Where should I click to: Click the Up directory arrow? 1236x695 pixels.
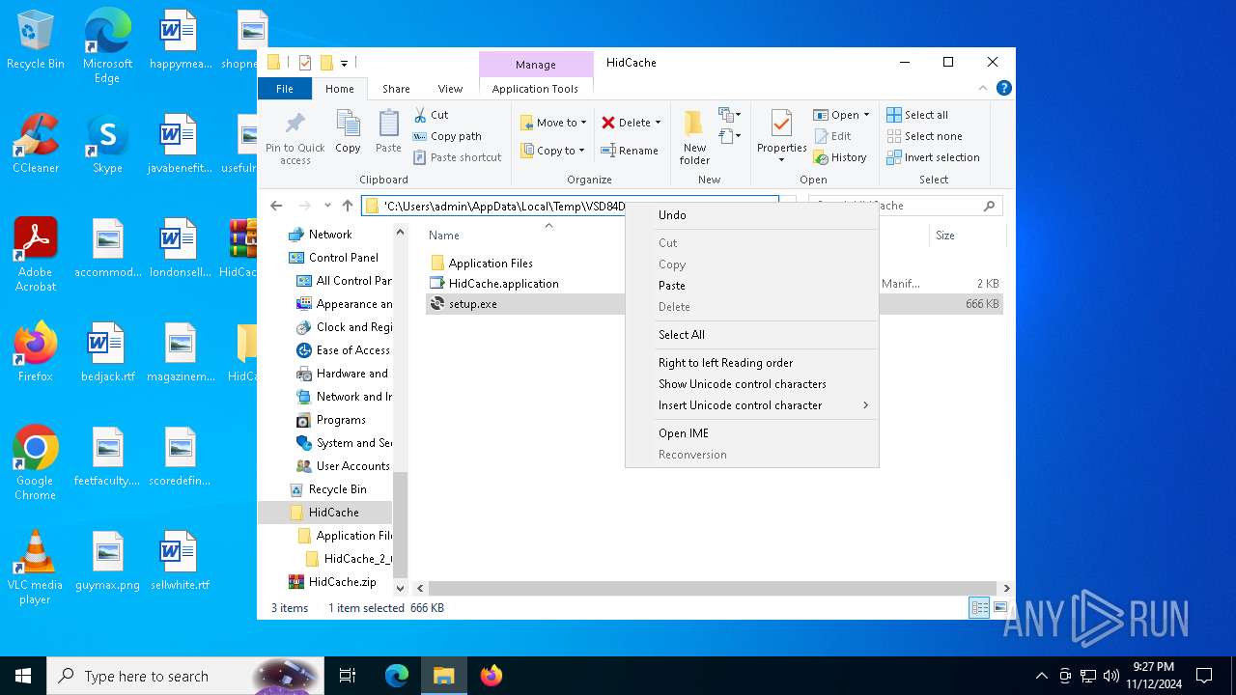coord(348,206)
